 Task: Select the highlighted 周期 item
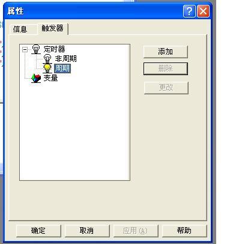coord(62,69)
